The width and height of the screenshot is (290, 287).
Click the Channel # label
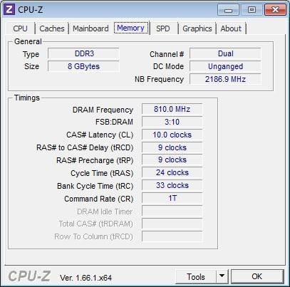click(x=167, y=54)
